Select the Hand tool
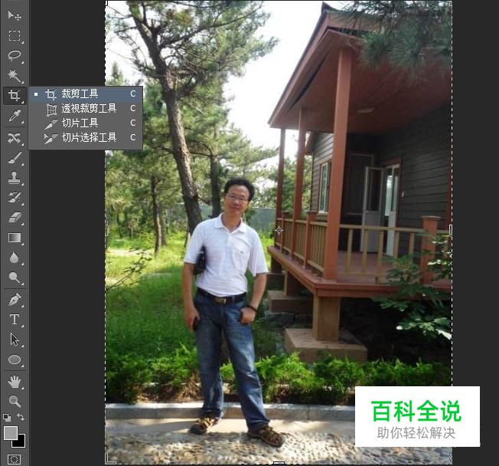Screen dimensions: 499x466 pyautogui.click(x=15, y=382)
